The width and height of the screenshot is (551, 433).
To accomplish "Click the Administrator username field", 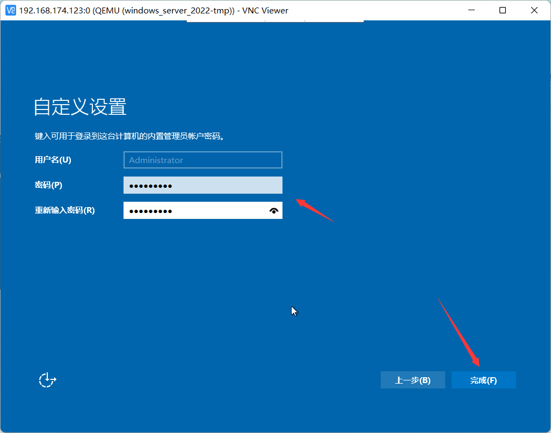I will coord(203,160).
